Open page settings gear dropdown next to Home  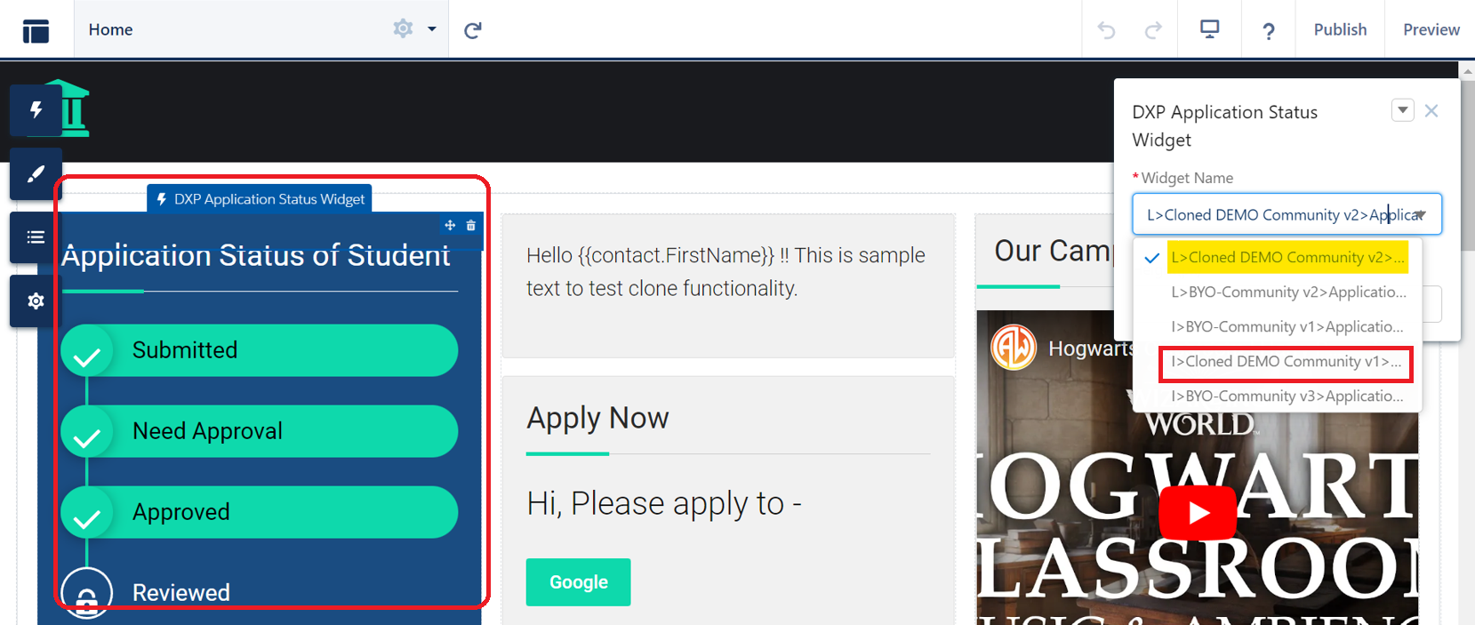[413, 29]
